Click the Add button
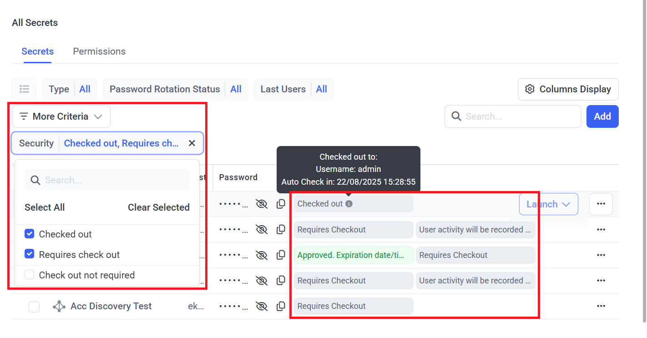This screenshot has height=338, width=647. point(602,116)
